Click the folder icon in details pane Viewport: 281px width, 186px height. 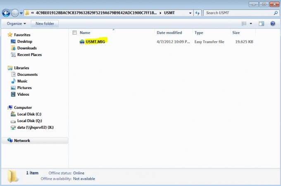12,176
